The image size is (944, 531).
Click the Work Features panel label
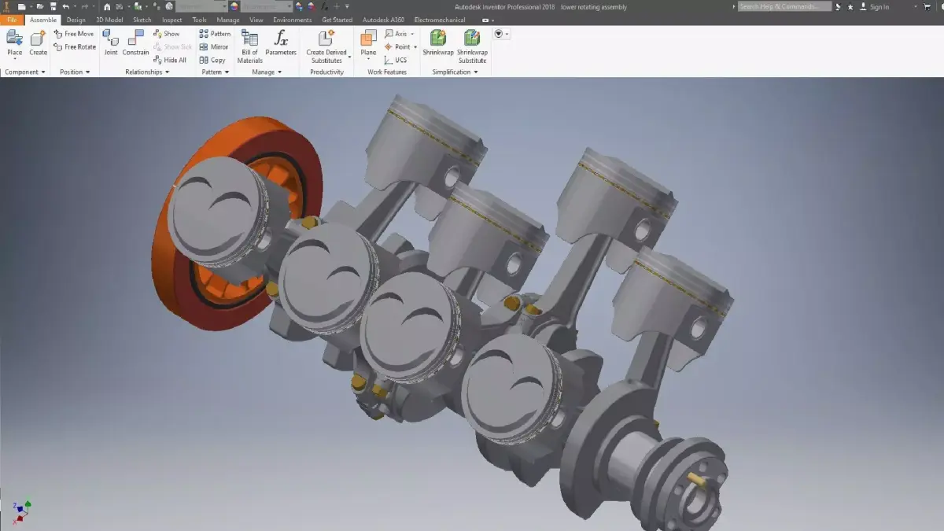387,72
